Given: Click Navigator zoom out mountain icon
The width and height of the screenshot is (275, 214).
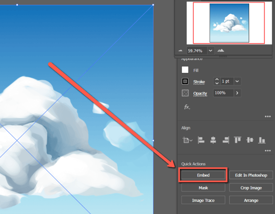Looking at the screenshot, I should click(x=180, y=51).
